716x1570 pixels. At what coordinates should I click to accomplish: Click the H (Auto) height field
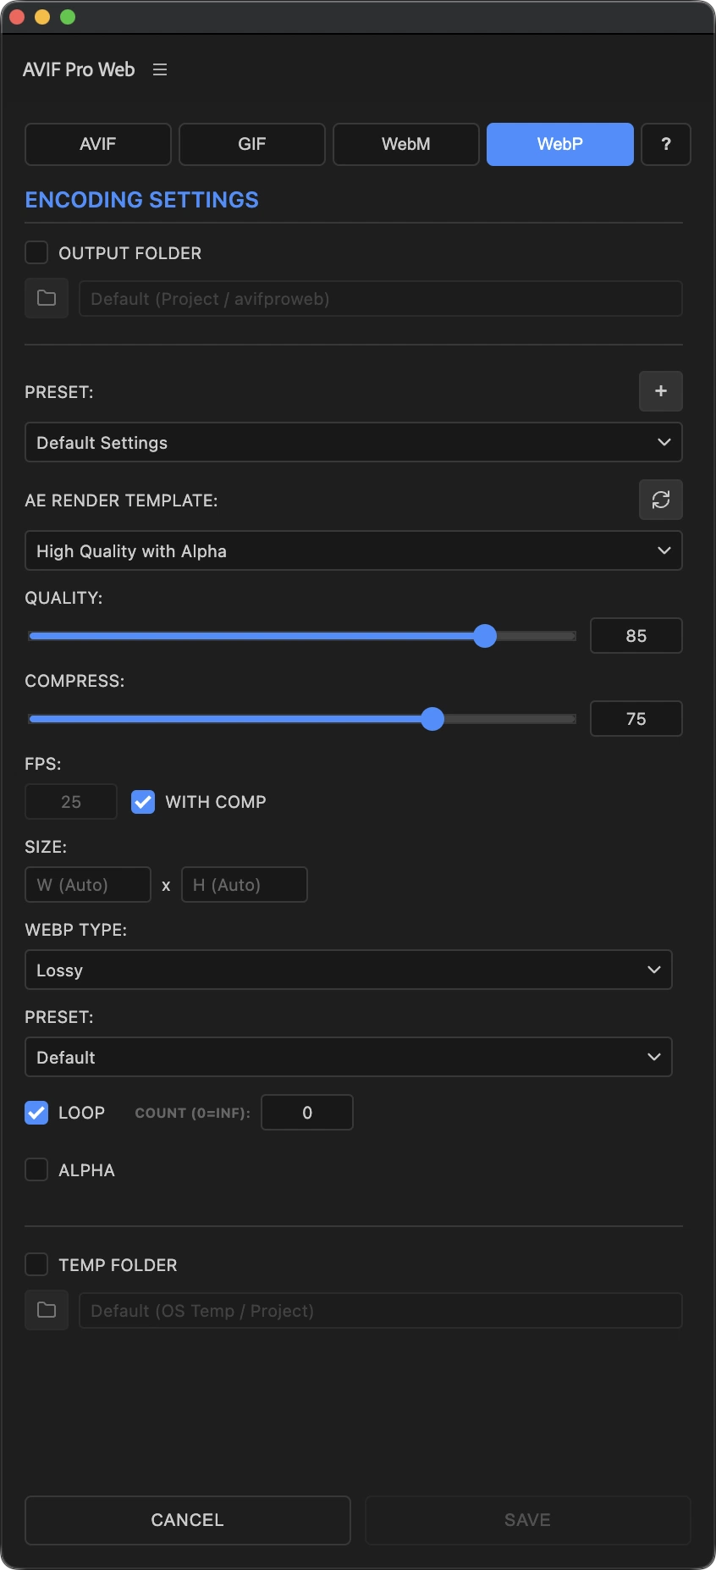245,884
